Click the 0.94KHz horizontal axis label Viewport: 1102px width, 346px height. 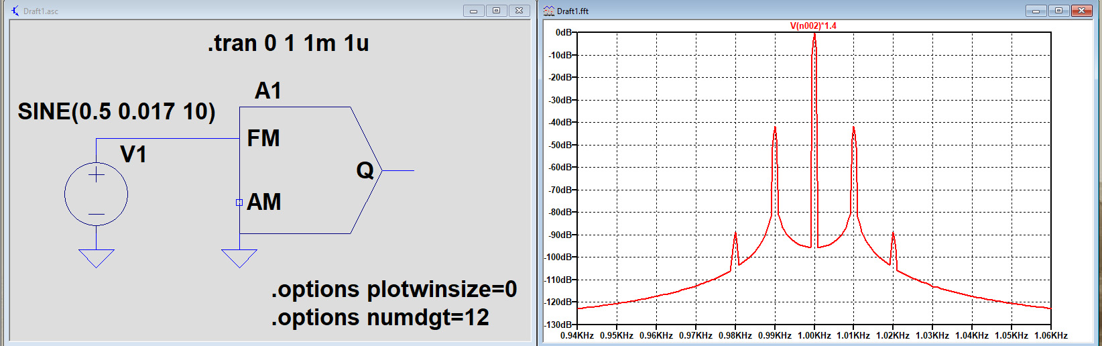pyautogui.click(x=577, y=335)
